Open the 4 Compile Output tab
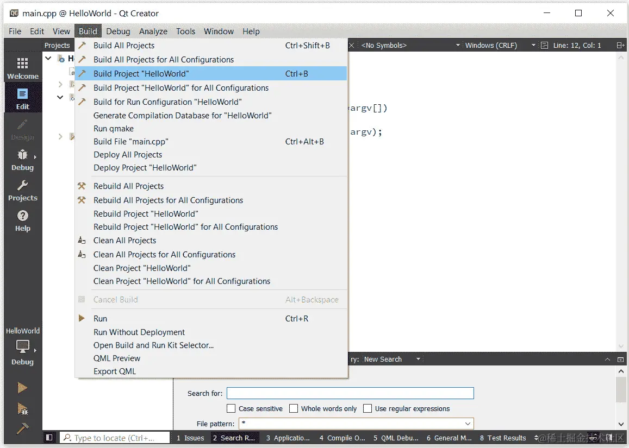The width and height of the screenshot is (629, 448). coord(342,438)
